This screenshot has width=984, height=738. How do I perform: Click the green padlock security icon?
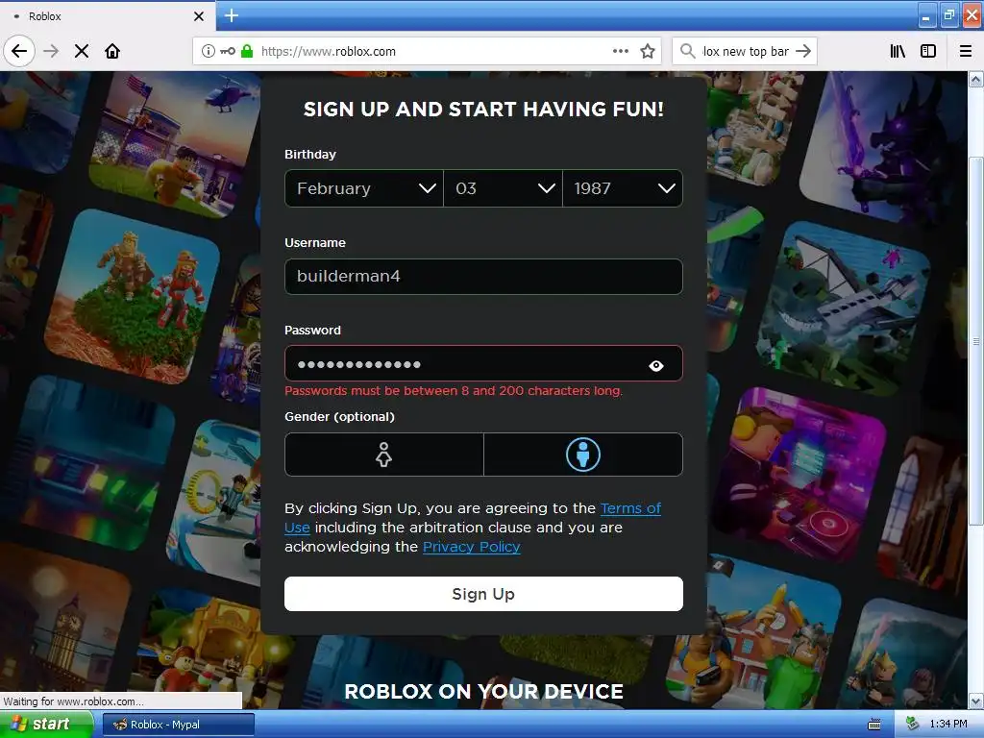247,51
